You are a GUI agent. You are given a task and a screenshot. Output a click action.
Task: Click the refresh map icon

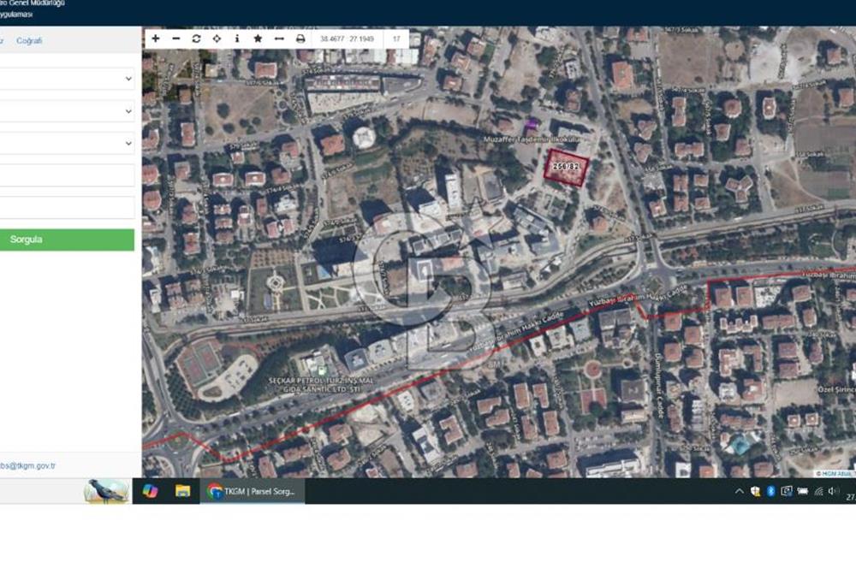[196, 38]
